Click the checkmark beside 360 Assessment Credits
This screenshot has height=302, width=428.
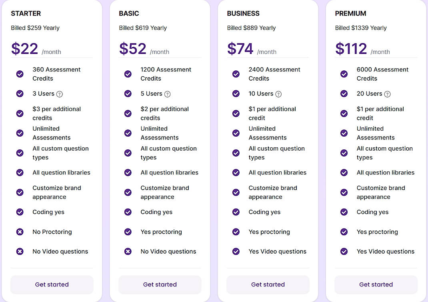[20, 74]
